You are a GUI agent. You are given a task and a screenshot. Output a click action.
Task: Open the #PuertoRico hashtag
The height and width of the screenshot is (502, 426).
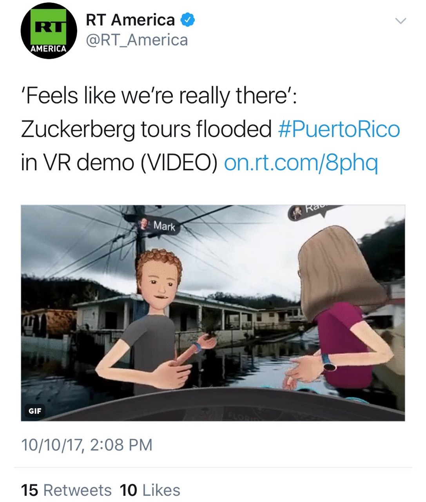(339, 129)
